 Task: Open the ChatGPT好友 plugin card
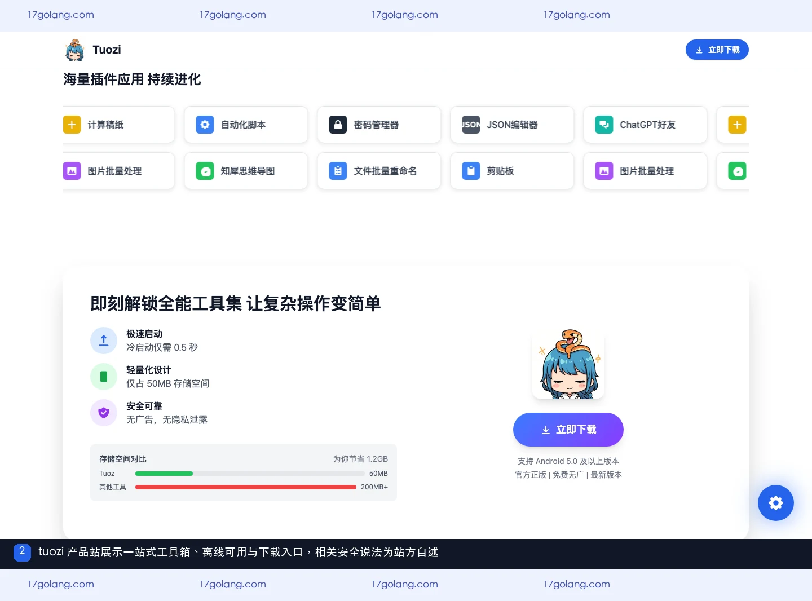(x=645, y=125)
